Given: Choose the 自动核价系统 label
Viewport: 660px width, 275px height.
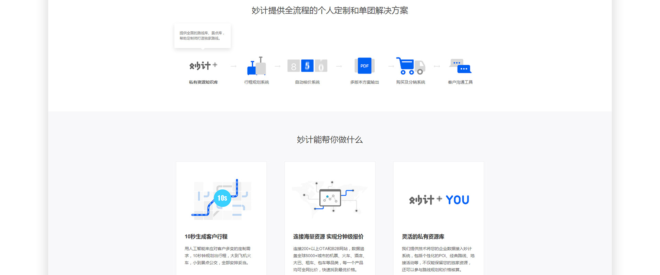Looking at the screenshot, I should 307,82.
